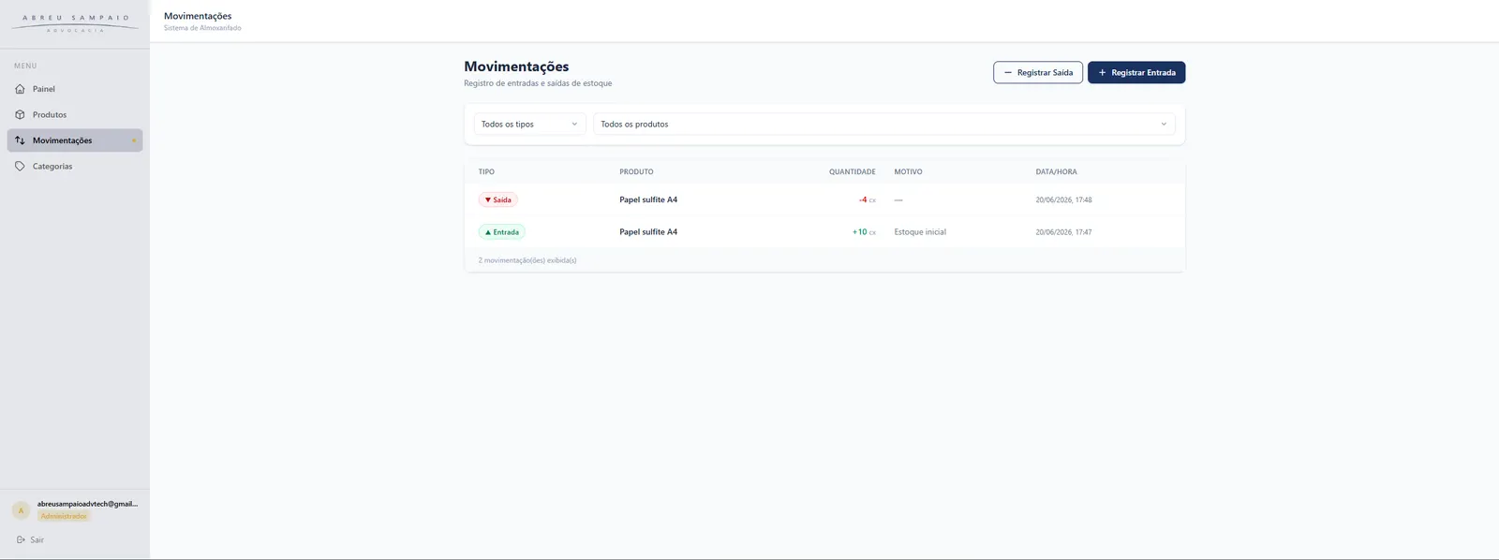Image resolution: width=1499 pixels, height=560 pixels.
Task: Click the Produto column header
Action: pyautogui.click(x=636, y=172)
